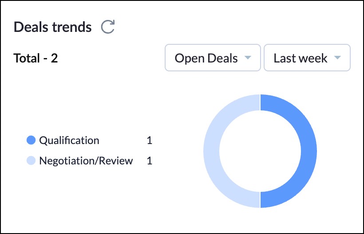Expand the Last week period dropdown
Image resolution: width=364 pixels, height=234 pixels.
(307, 58)
